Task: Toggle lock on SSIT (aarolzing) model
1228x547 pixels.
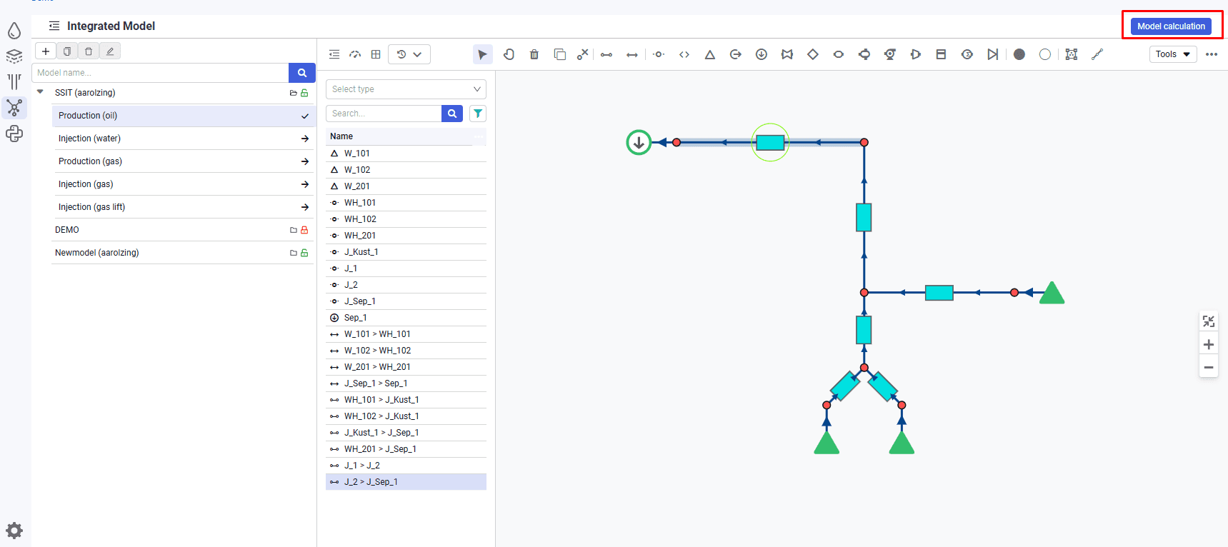Action: (304, 93)
